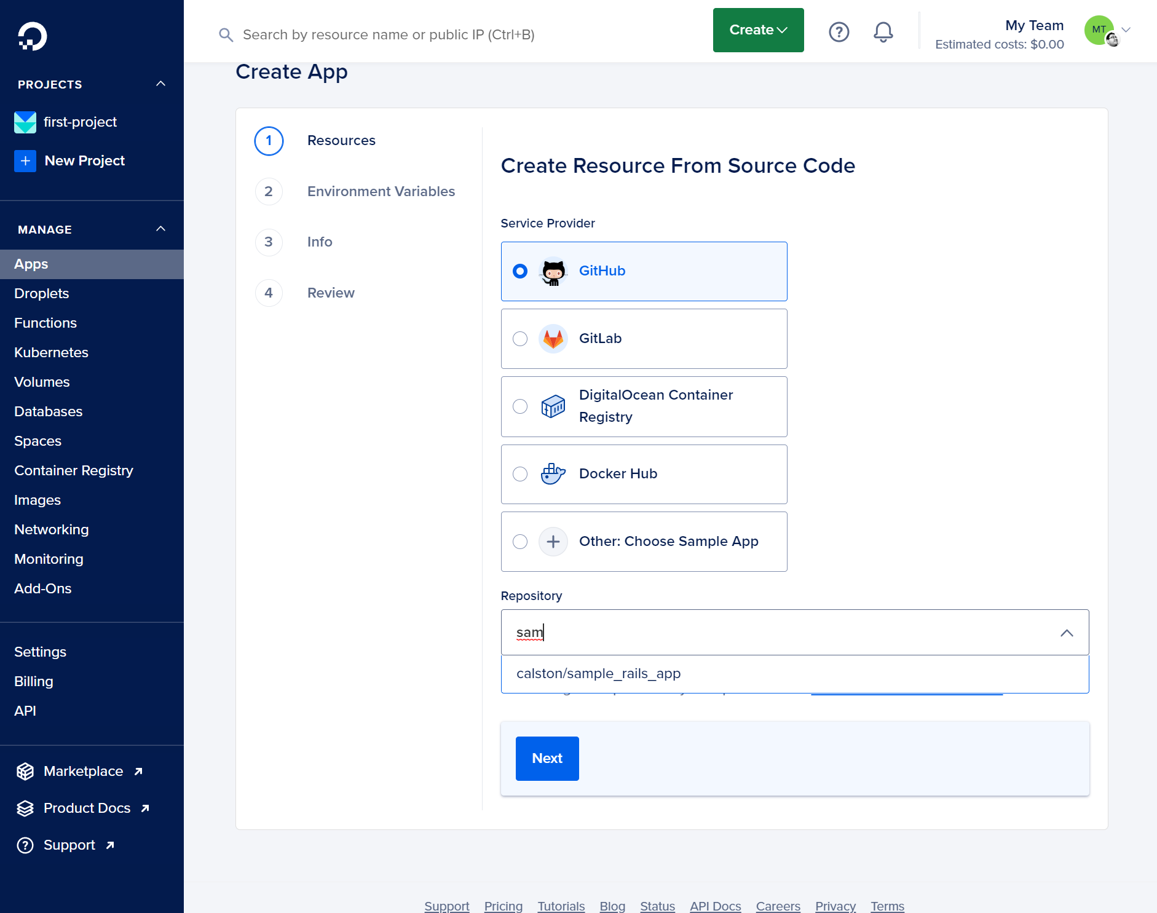Click the DigitalOcean logo icon
1157x913 pixels.
[33, 36]
